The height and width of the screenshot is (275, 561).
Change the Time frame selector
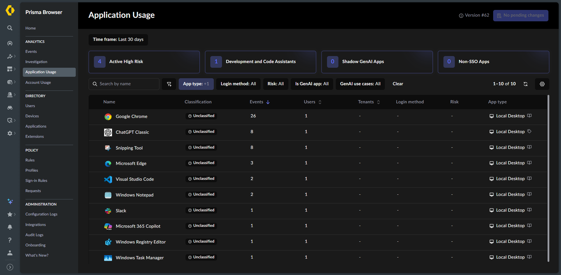[x=118, y=40]
